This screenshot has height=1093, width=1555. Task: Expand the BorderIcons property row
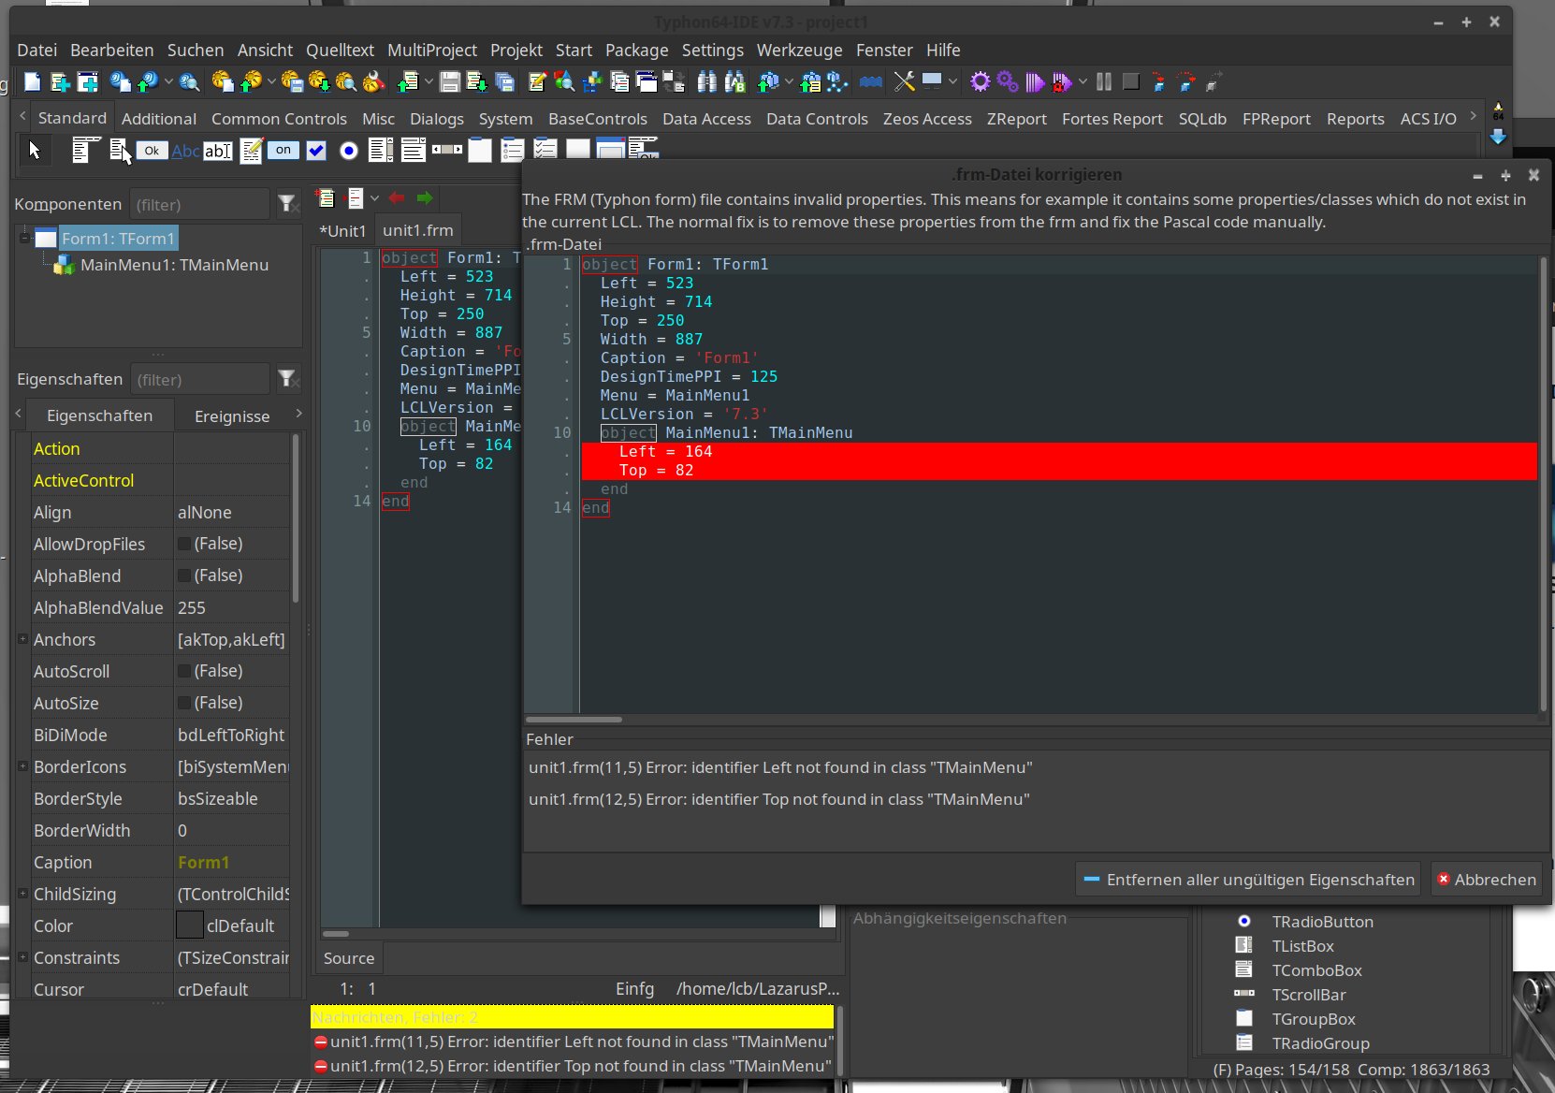tap(22, 766)
